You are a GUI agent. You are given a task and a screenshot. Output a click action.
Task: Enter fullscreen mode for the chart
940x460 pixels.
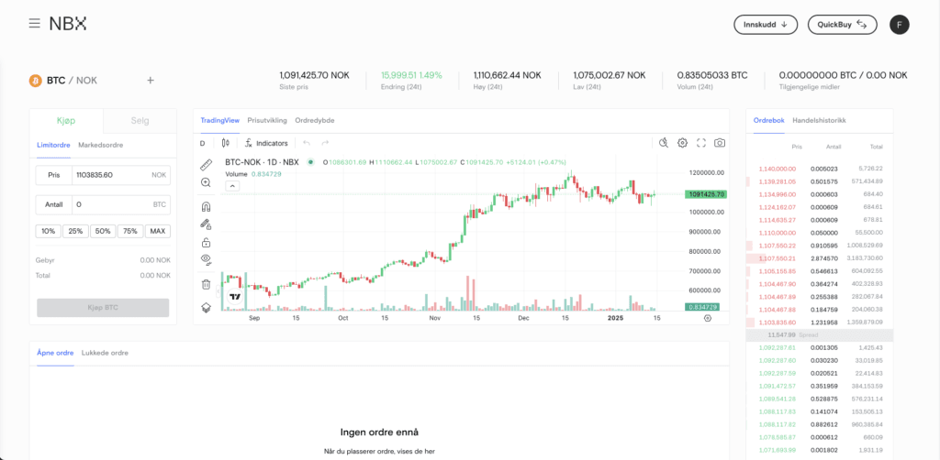(x=701, y=143)
